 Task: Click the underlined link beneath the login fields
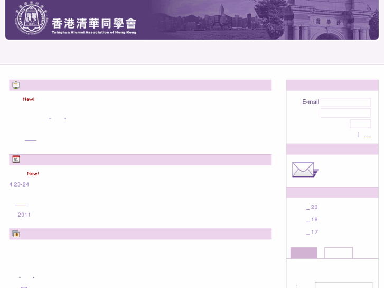[368, 136]
